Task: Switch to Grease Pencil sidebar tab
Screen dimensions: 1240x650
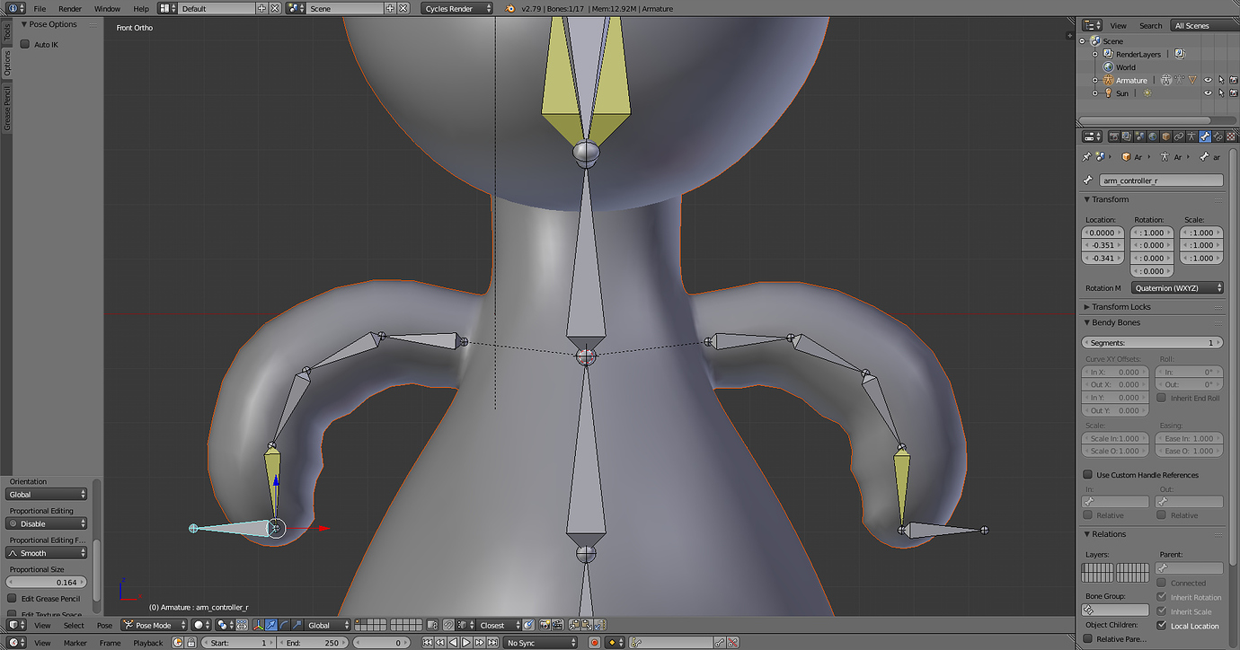Action: [6, 109]
